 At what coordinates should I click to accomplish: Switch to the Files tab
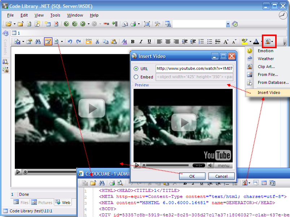(x=21, y=203)
